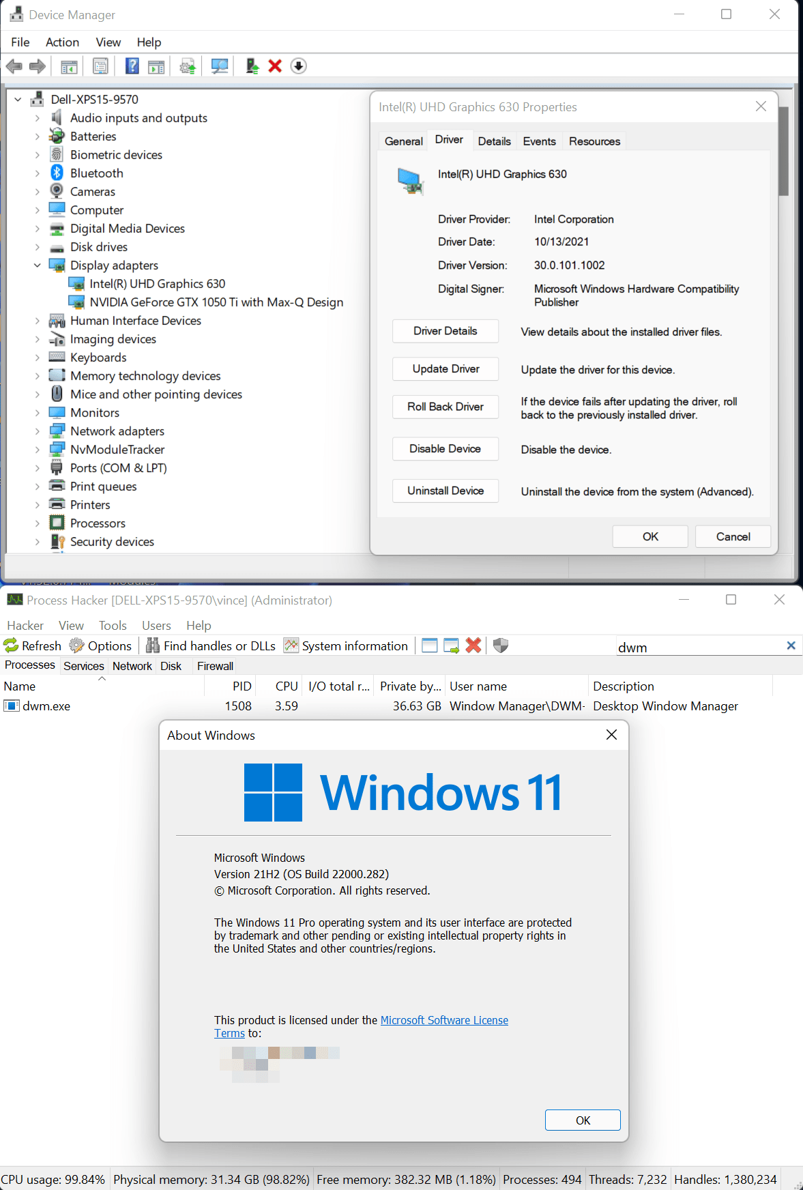Expand the Network adapters category
The width and height of the screenshot is (803, 1190).
[38, 431]
